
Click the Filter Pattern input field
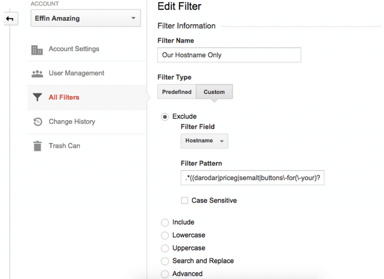[252, 178]
